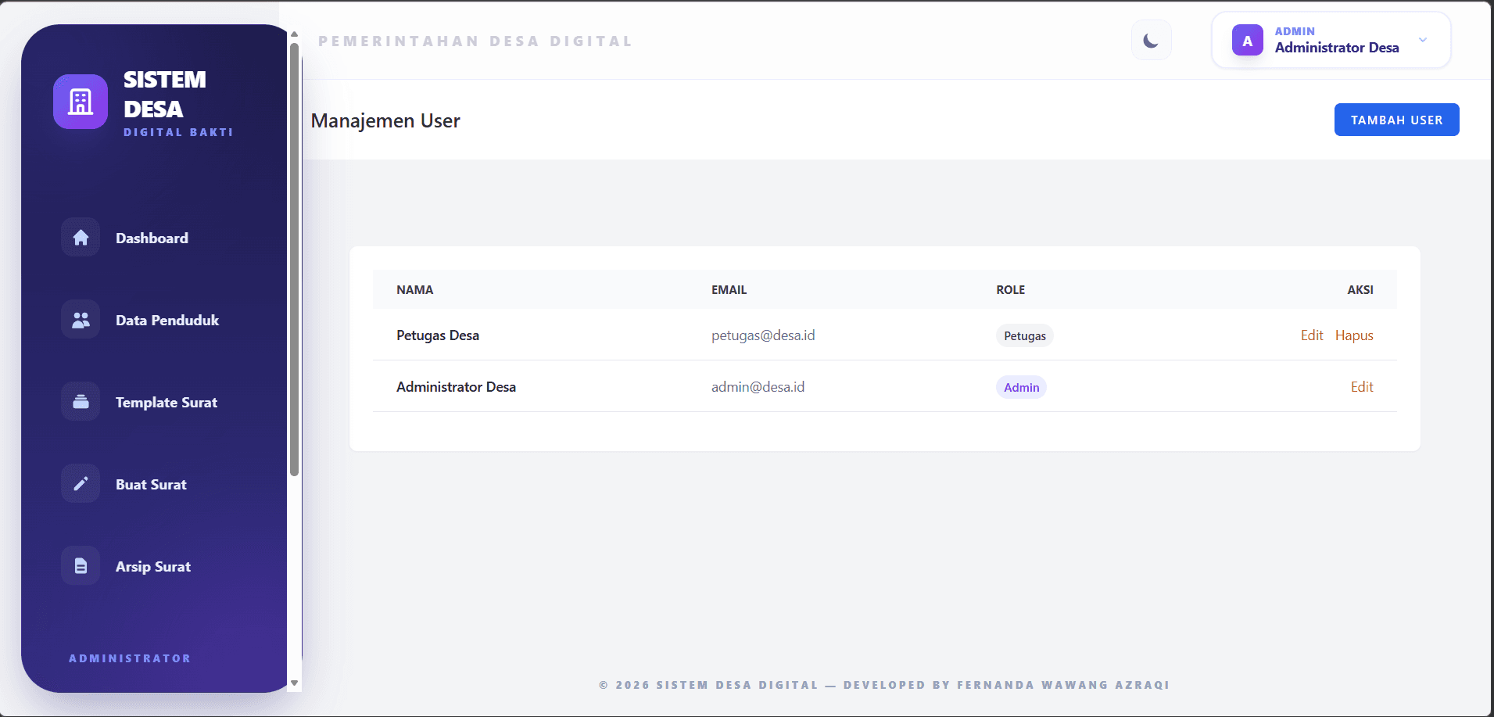Delete Petugas Desa with Hapus link
1494x717 pixels.
click(1354, 335)
